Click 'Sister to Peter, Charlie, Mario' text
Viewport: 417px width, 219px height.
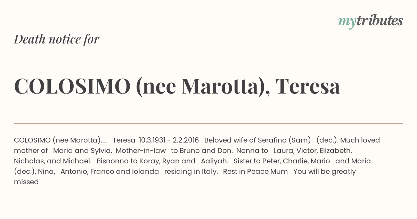click(282, 161)
